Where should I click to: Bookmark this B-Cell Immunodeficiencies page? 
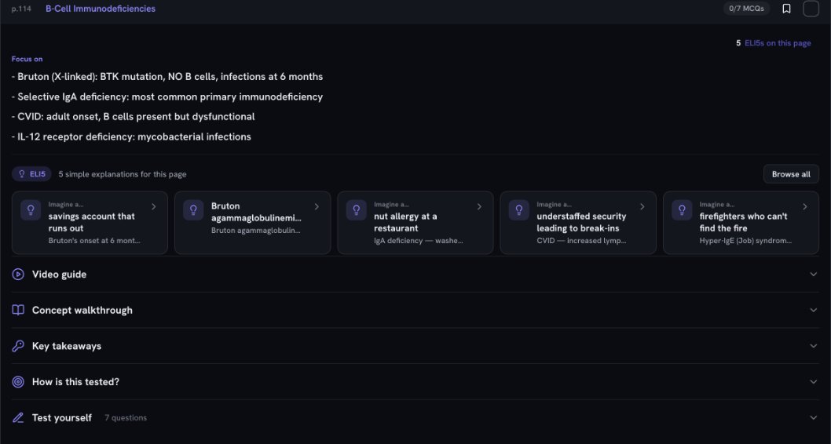click(x=786, y=9)
